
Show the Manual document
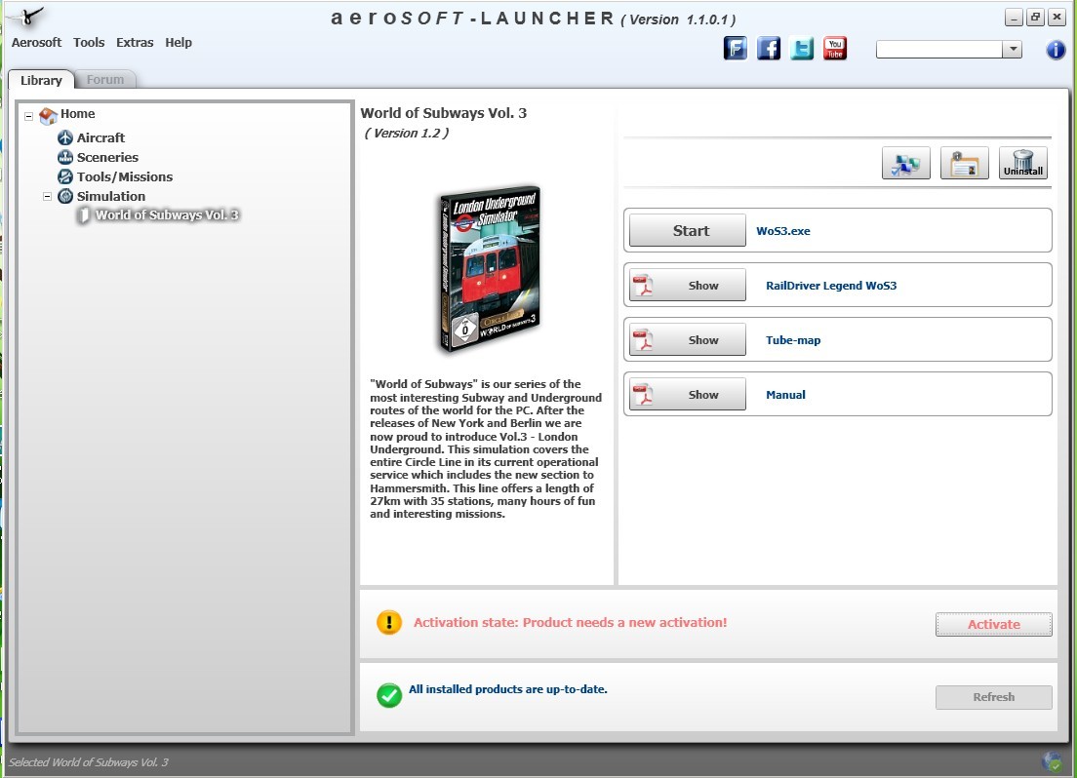pos(688,395)
